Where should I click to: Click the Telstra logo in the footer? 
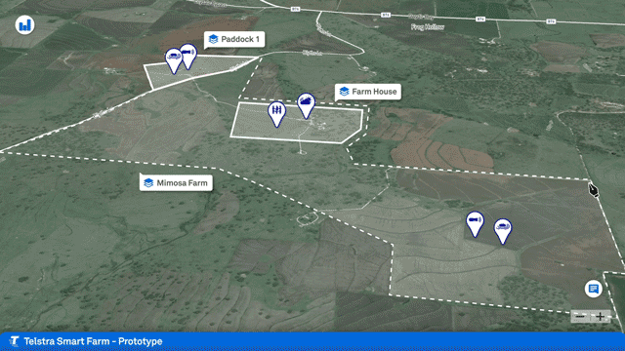(15, 341)
